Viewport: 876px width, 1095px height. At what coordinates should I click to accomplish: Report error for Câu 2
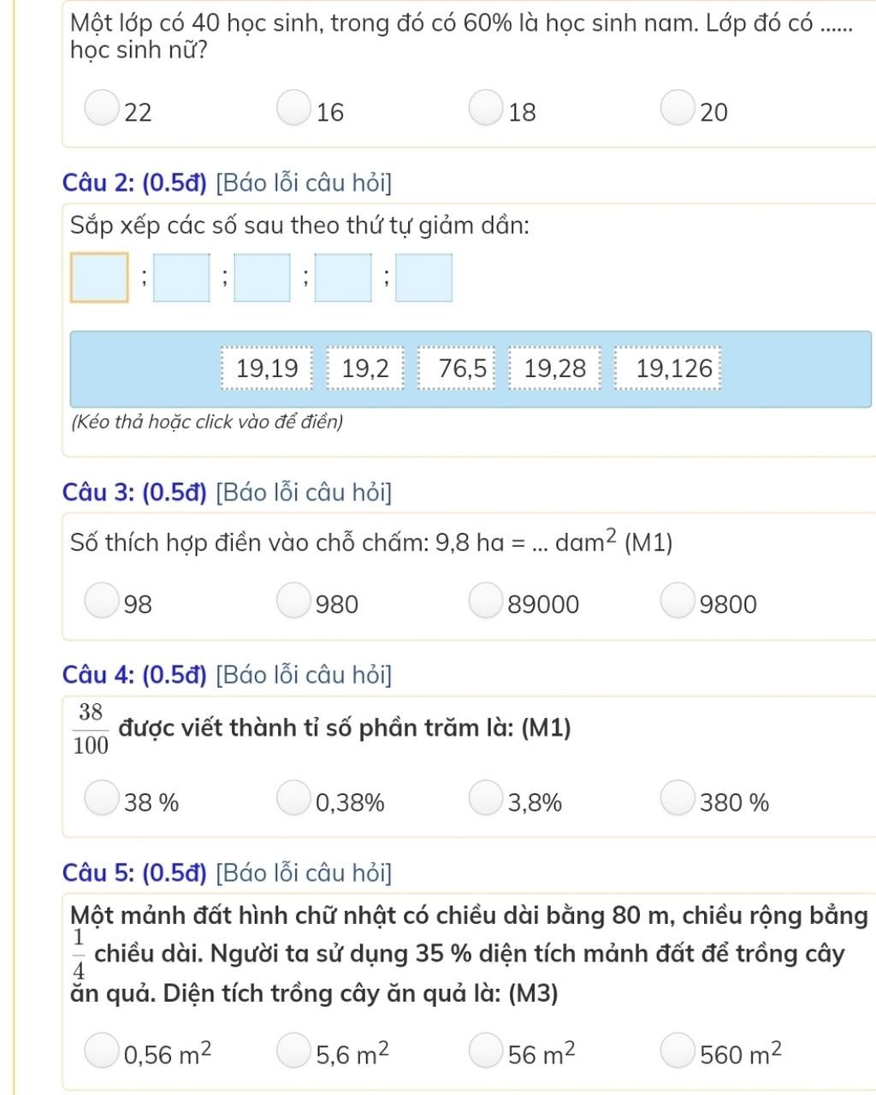point(305,183)
